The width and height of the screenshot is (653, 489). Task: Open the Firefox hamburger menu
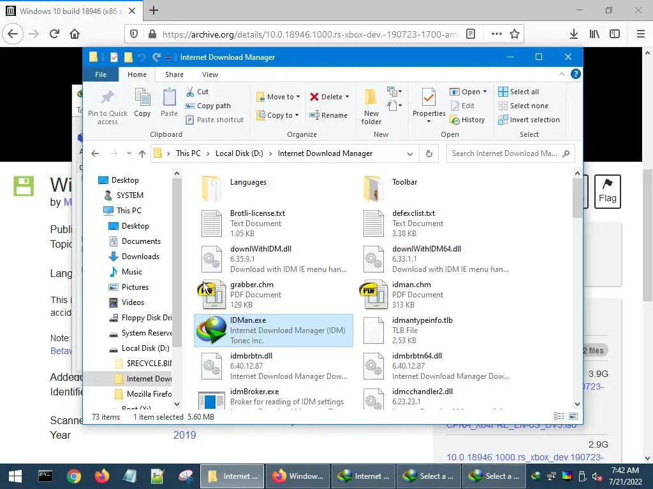(x=640, y=34)
